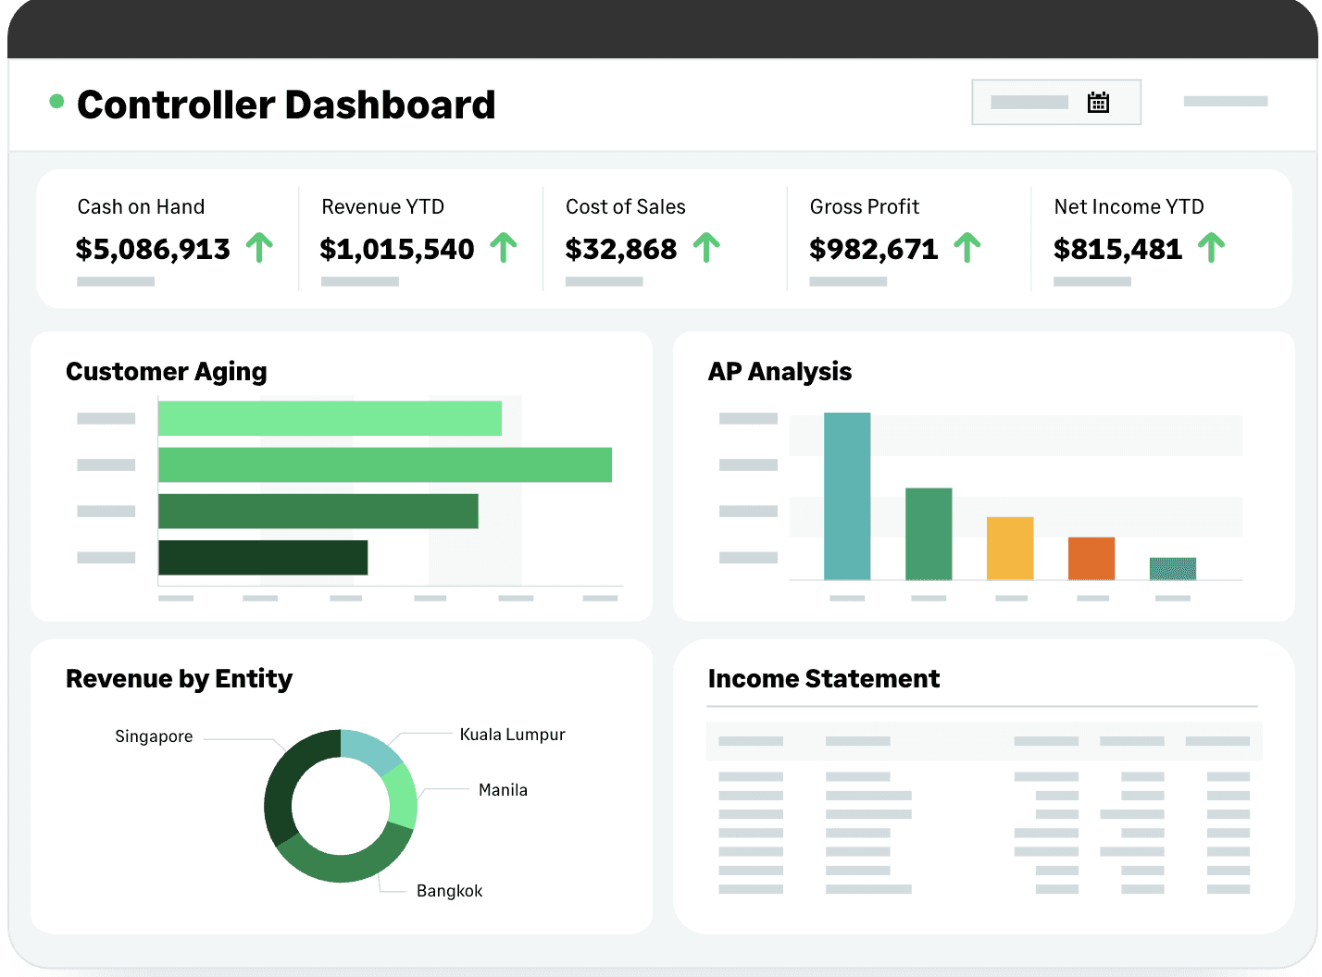Open the Income Statement panel header
This screenshot has height=977, width=1322.
824,678
